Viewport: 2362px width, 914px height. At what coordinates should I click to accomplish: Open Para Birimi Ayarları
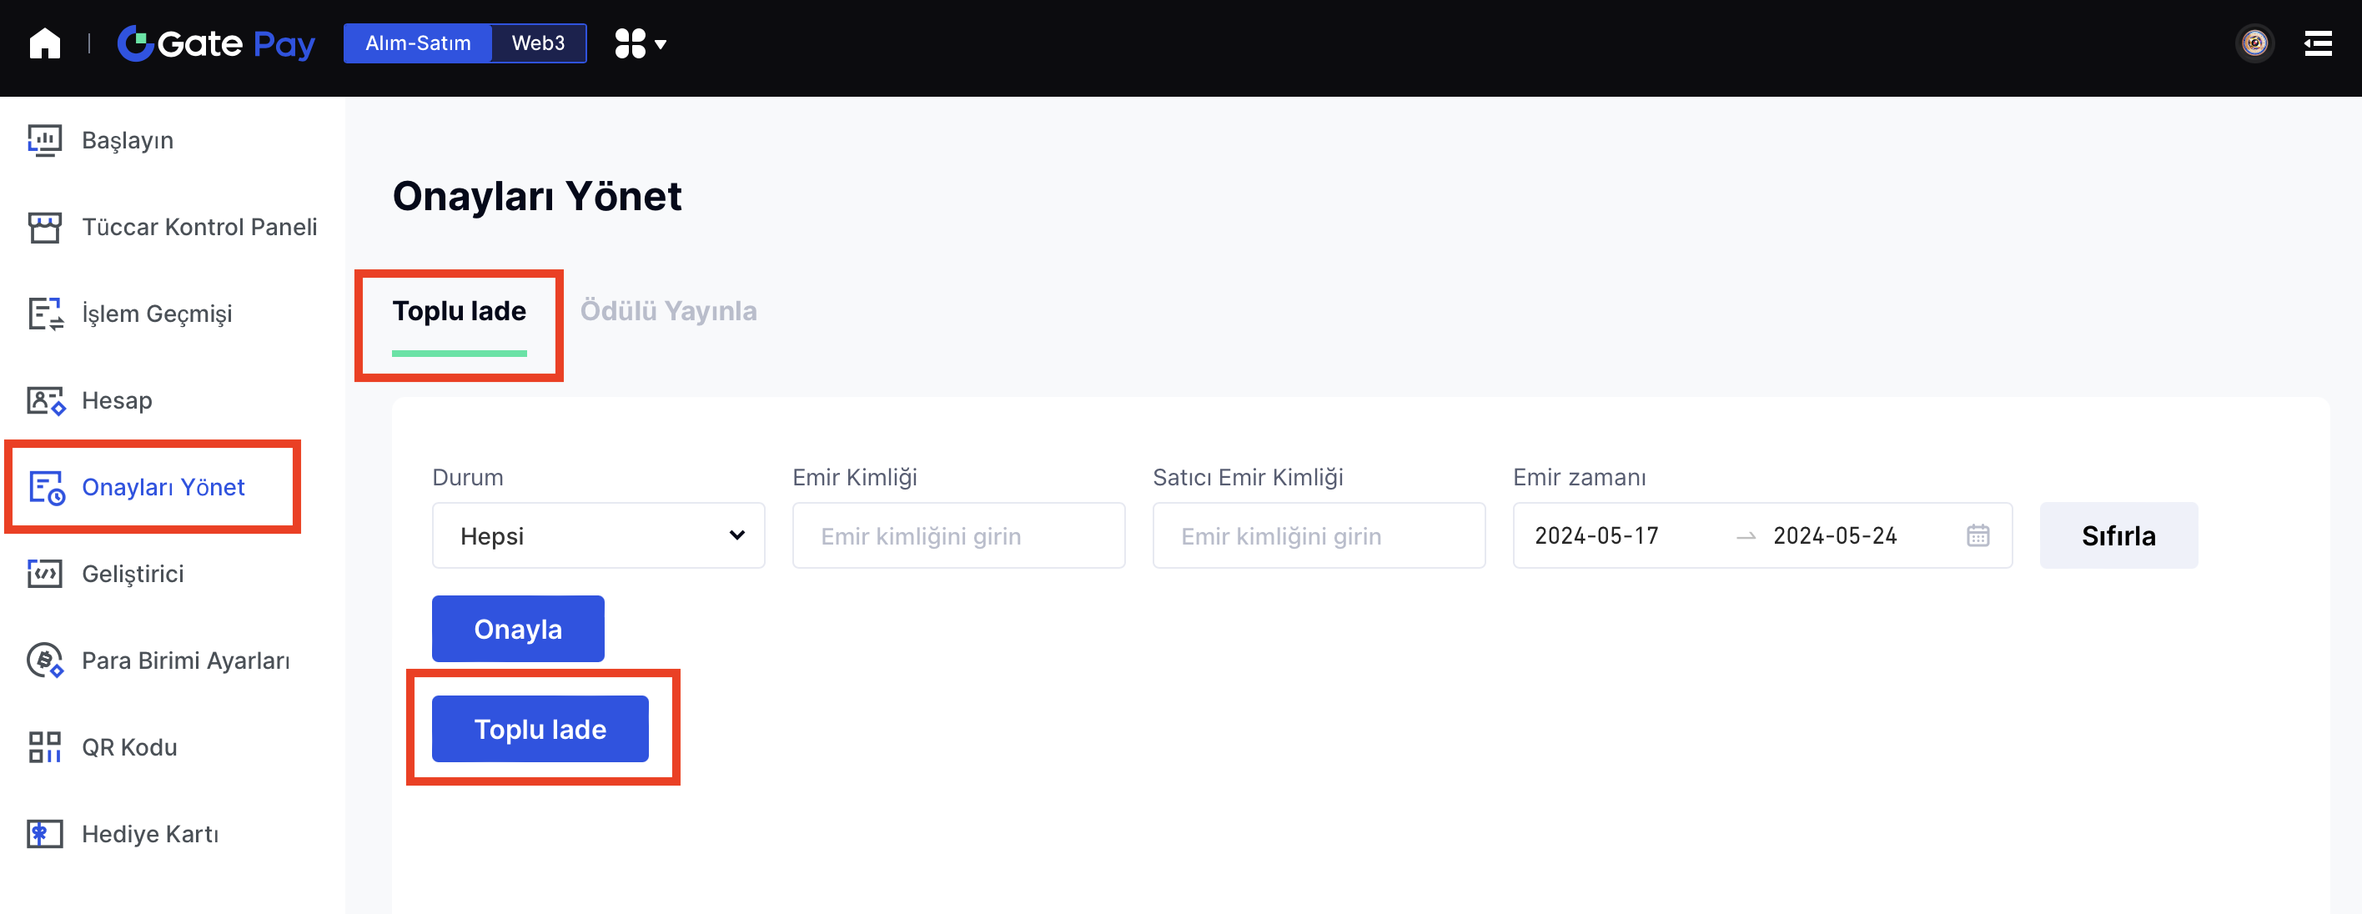185,661
